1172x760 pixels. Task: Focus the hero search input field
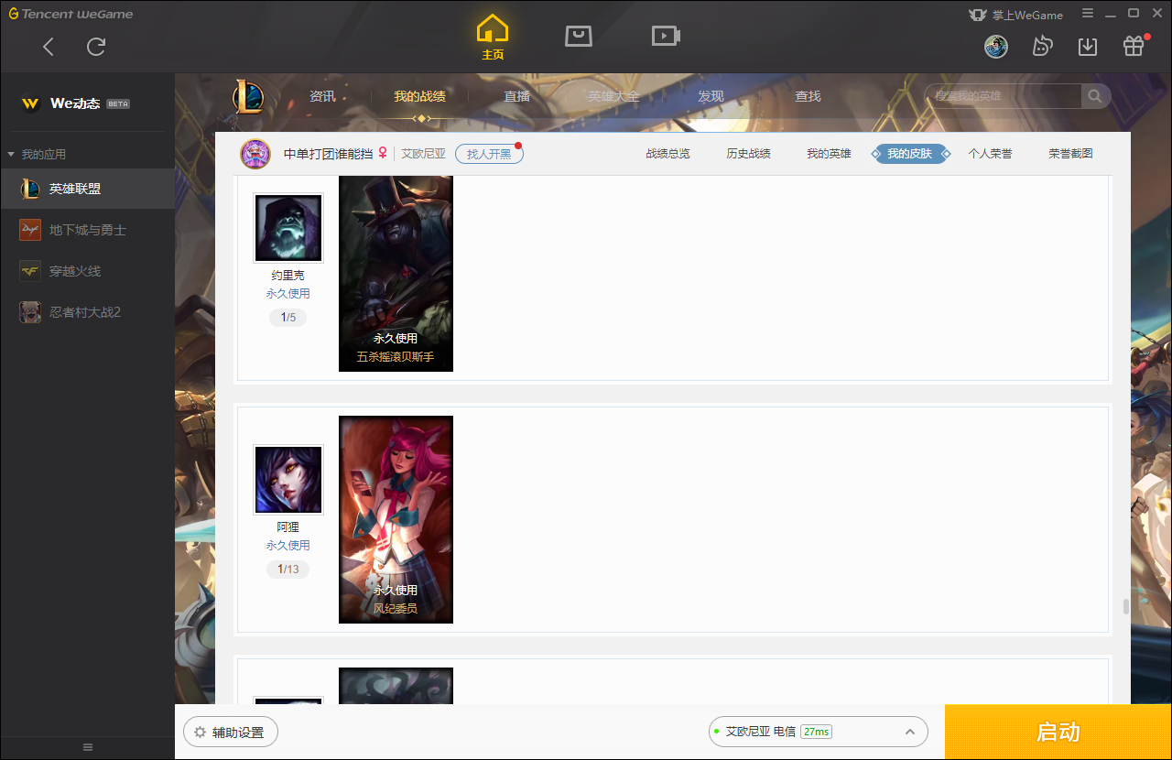click(x=1003, y=96)
